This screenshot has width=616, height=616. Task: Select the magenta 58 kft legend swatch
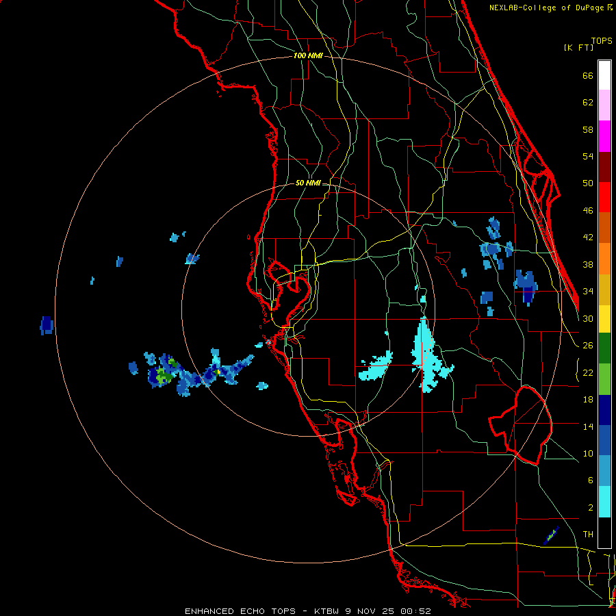tap(604, 136)
